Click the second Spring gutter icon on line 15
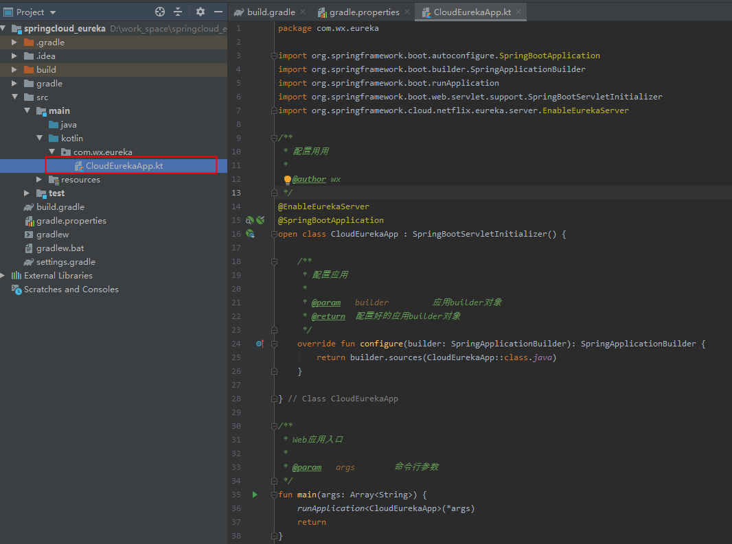This screenshot has width=732, height=544. [x=260, y=220]
